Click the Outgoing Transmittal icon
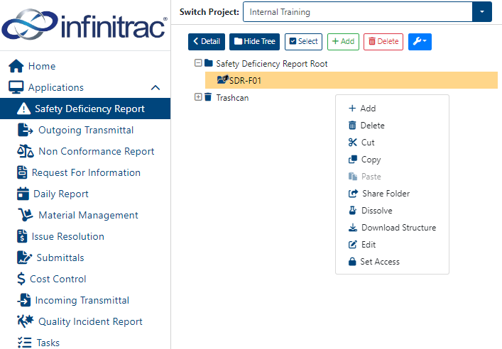This screenshot has height=349, width=502. [26, 130]
